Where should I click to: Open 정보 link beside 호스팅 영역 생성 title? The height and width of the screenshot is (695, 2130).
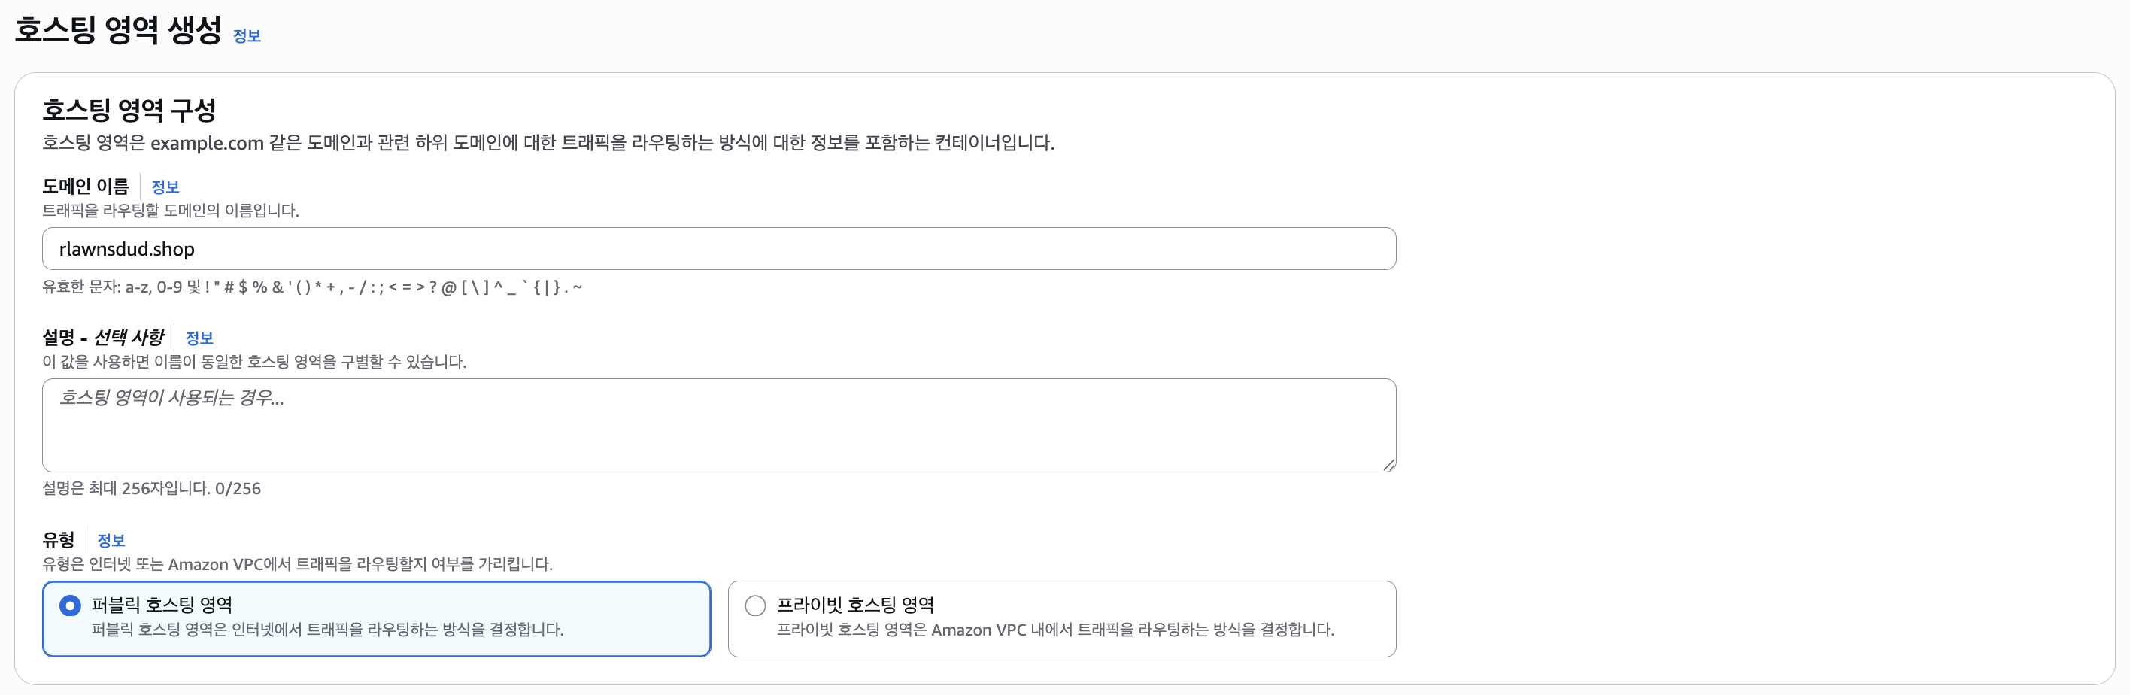(247, 35)
